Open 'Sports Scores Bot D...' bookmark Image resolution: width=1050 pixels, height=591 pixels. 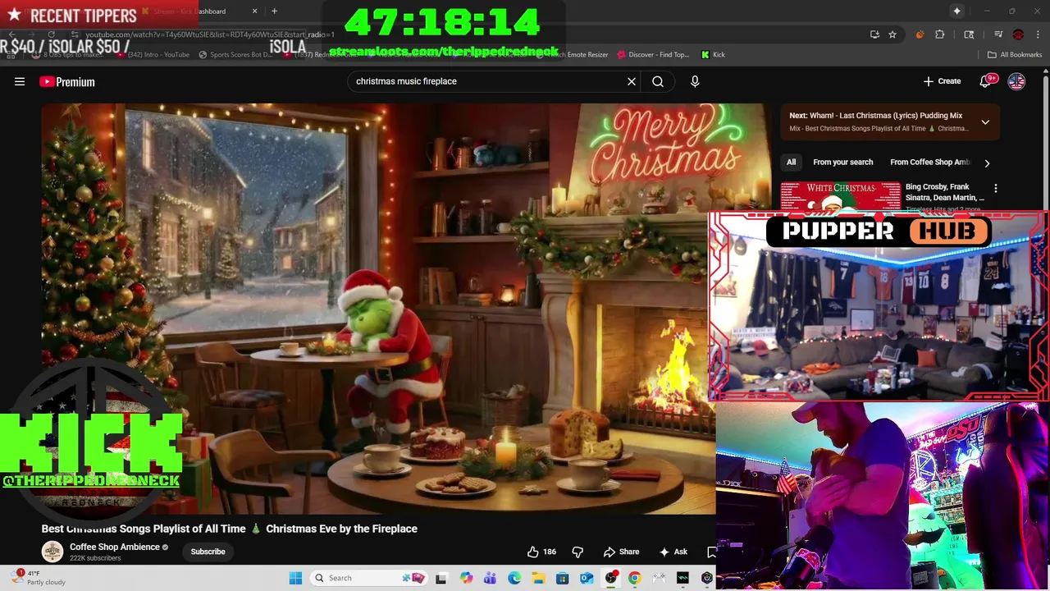click(235, 54)
